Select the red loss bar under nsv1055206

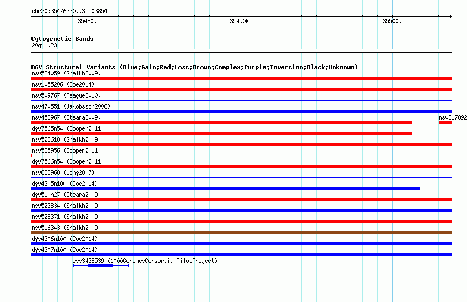(241, 90)
